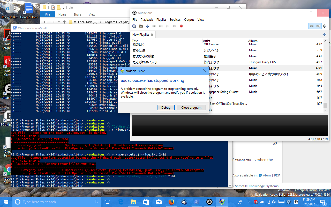Viewport: 331px width, 207px height.
Task: Open the Playlist menu in Audacious
Action: tap(161, 20)
